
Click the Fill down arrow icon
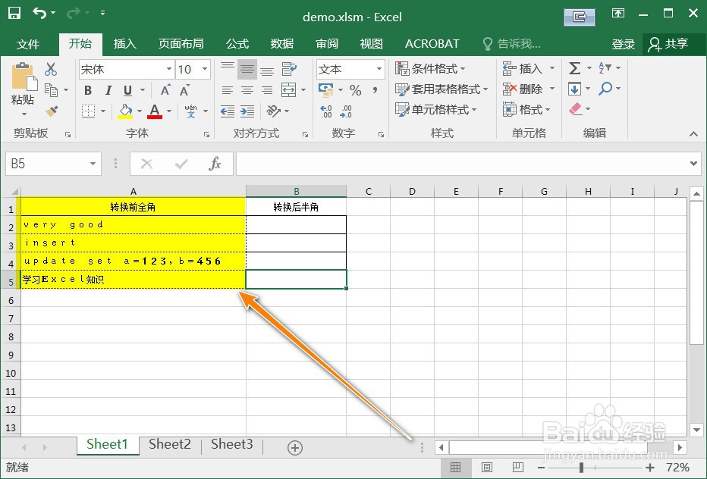pos(574,89)
